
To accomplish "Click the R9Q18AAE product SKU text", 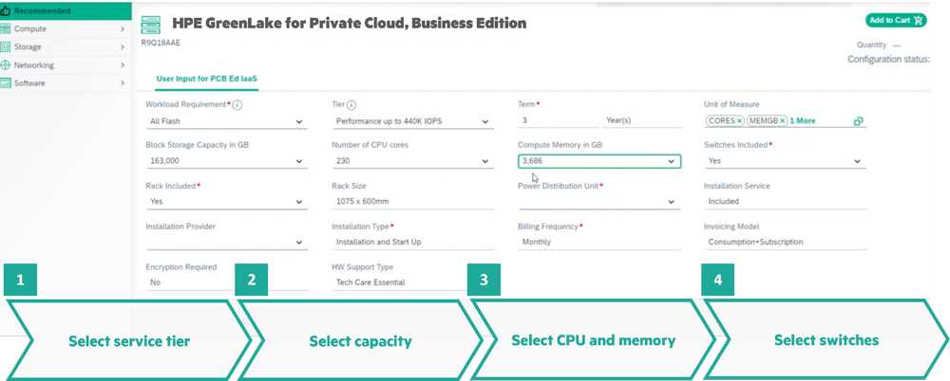I will [161, 43].
